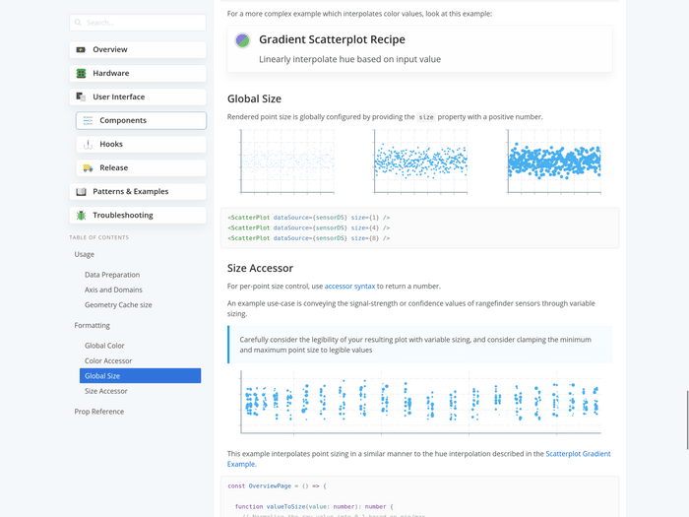Click the Components sliders icon
689x517 pixels.
pos(88,120)
